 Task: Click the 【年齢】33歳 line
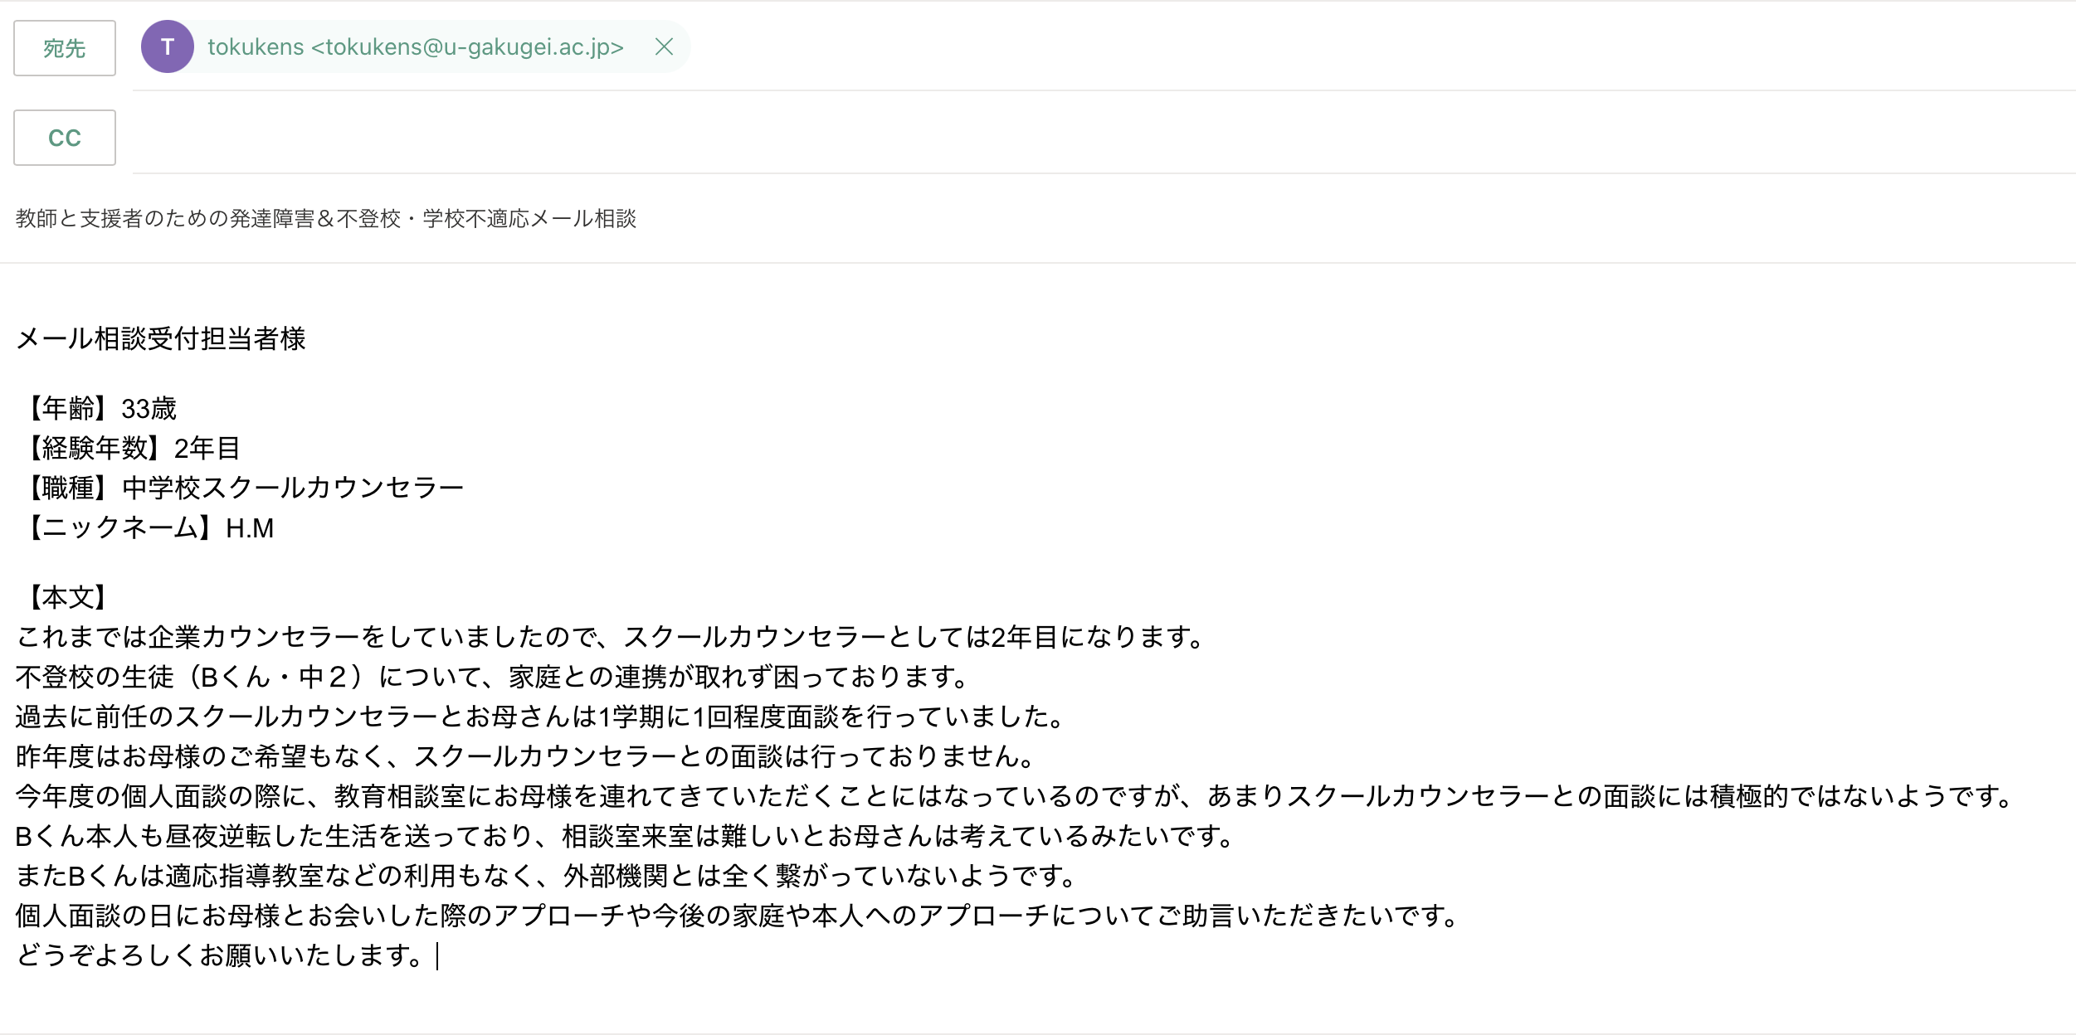click(x=101, y=408)
